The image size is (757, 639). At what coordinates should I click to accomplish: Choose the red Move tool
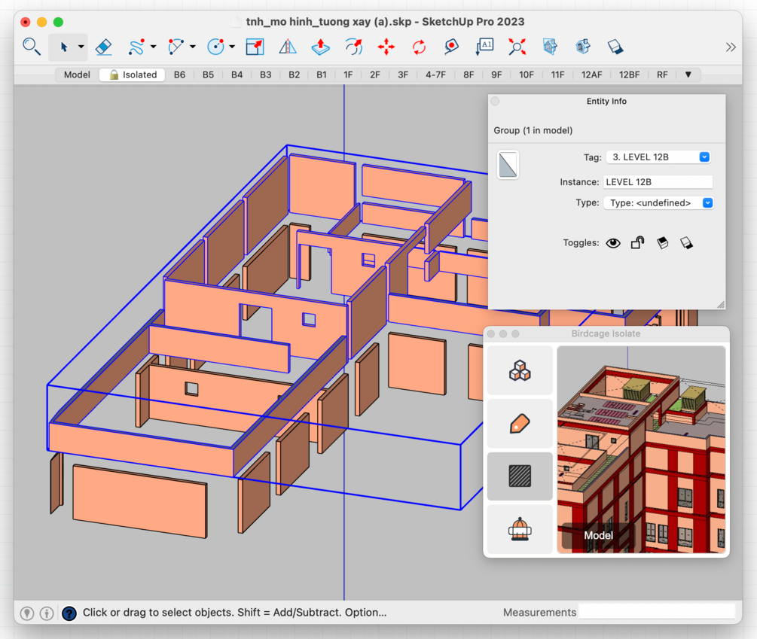coord(386,47)
